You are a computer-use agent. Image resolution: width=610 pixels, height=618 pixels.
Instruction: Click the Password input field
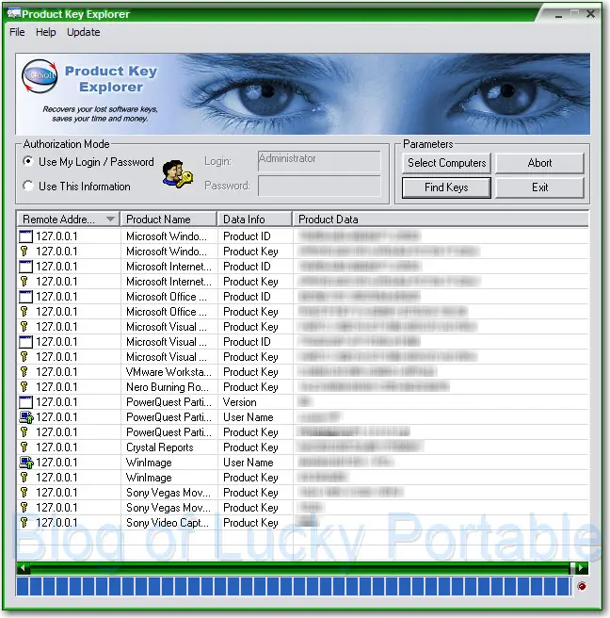(x=319, y=186)
